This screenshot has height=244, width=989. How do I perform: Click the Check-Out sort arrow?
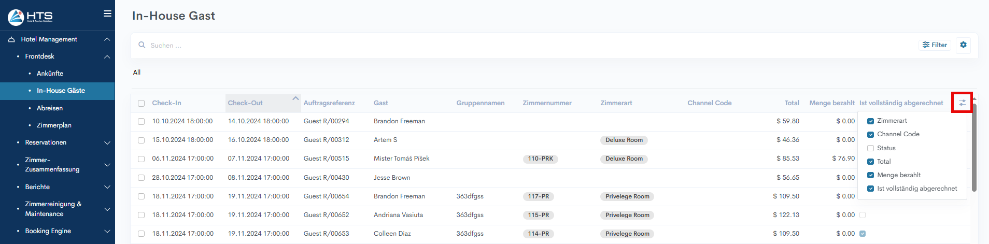pyautogui.click(x=295, y=98)
